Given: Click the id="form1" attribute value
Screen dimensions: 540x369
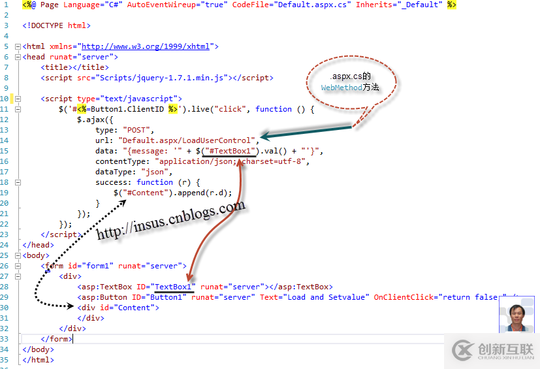Looking at the screenshot, I should 97,266.
